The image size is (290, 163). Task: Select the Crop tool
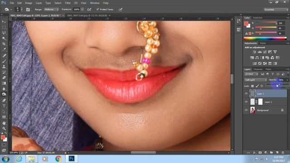[4, 44]
